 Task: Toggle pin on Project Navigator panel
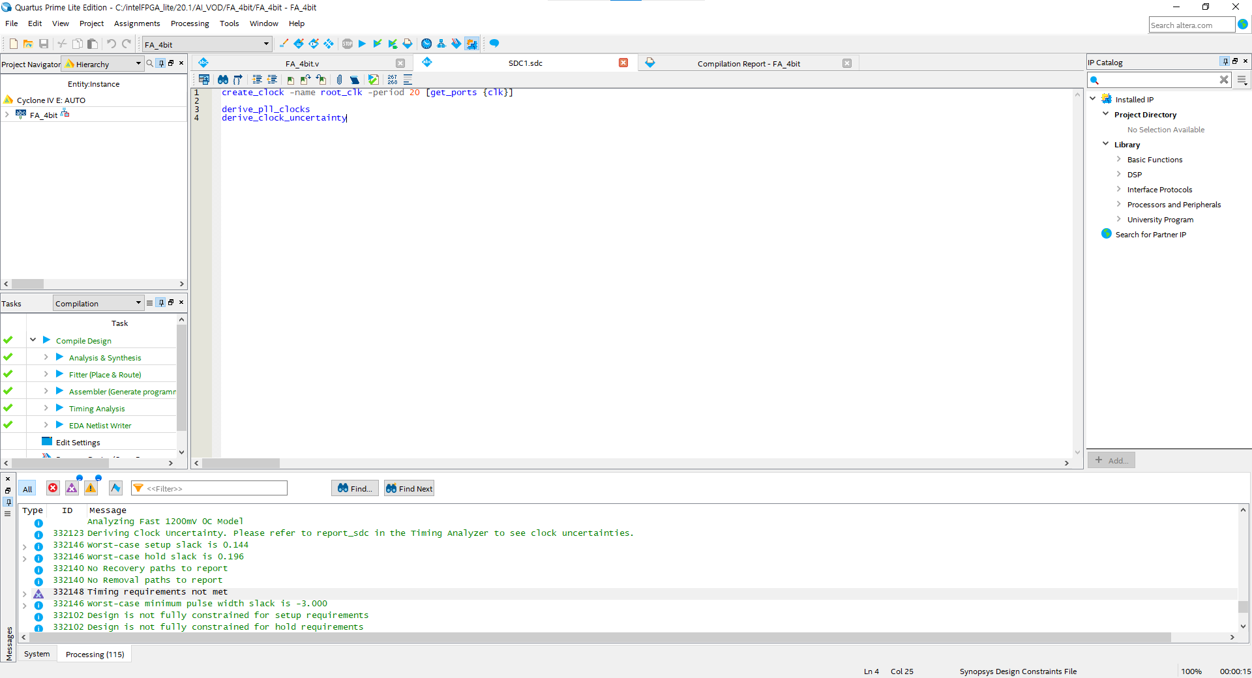click(161, 63)
